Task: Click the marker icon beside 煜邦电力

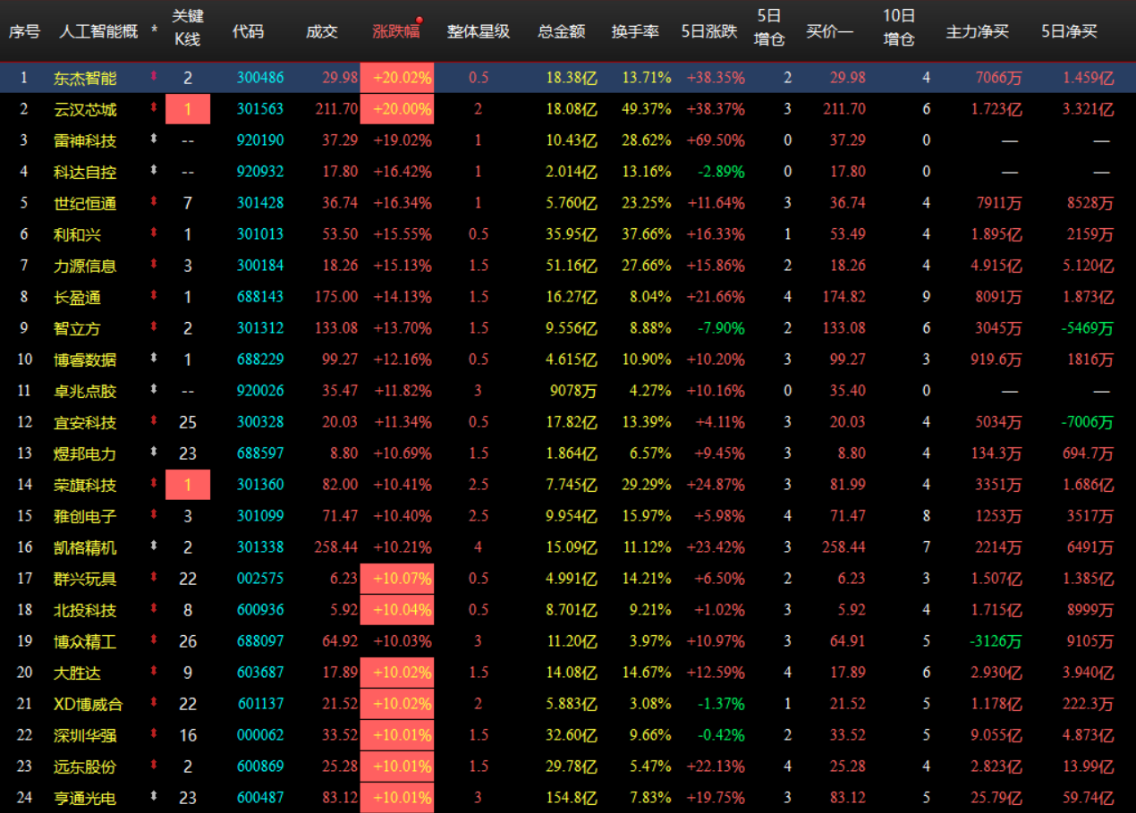Action: click(x=154, y=453)
